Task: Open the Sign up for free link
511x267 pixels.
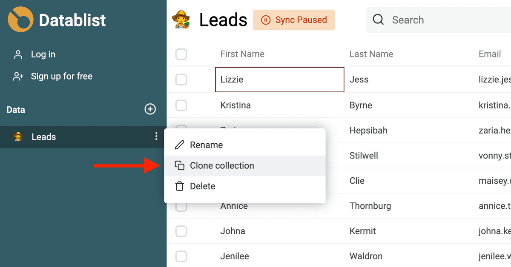Action: 62,77
